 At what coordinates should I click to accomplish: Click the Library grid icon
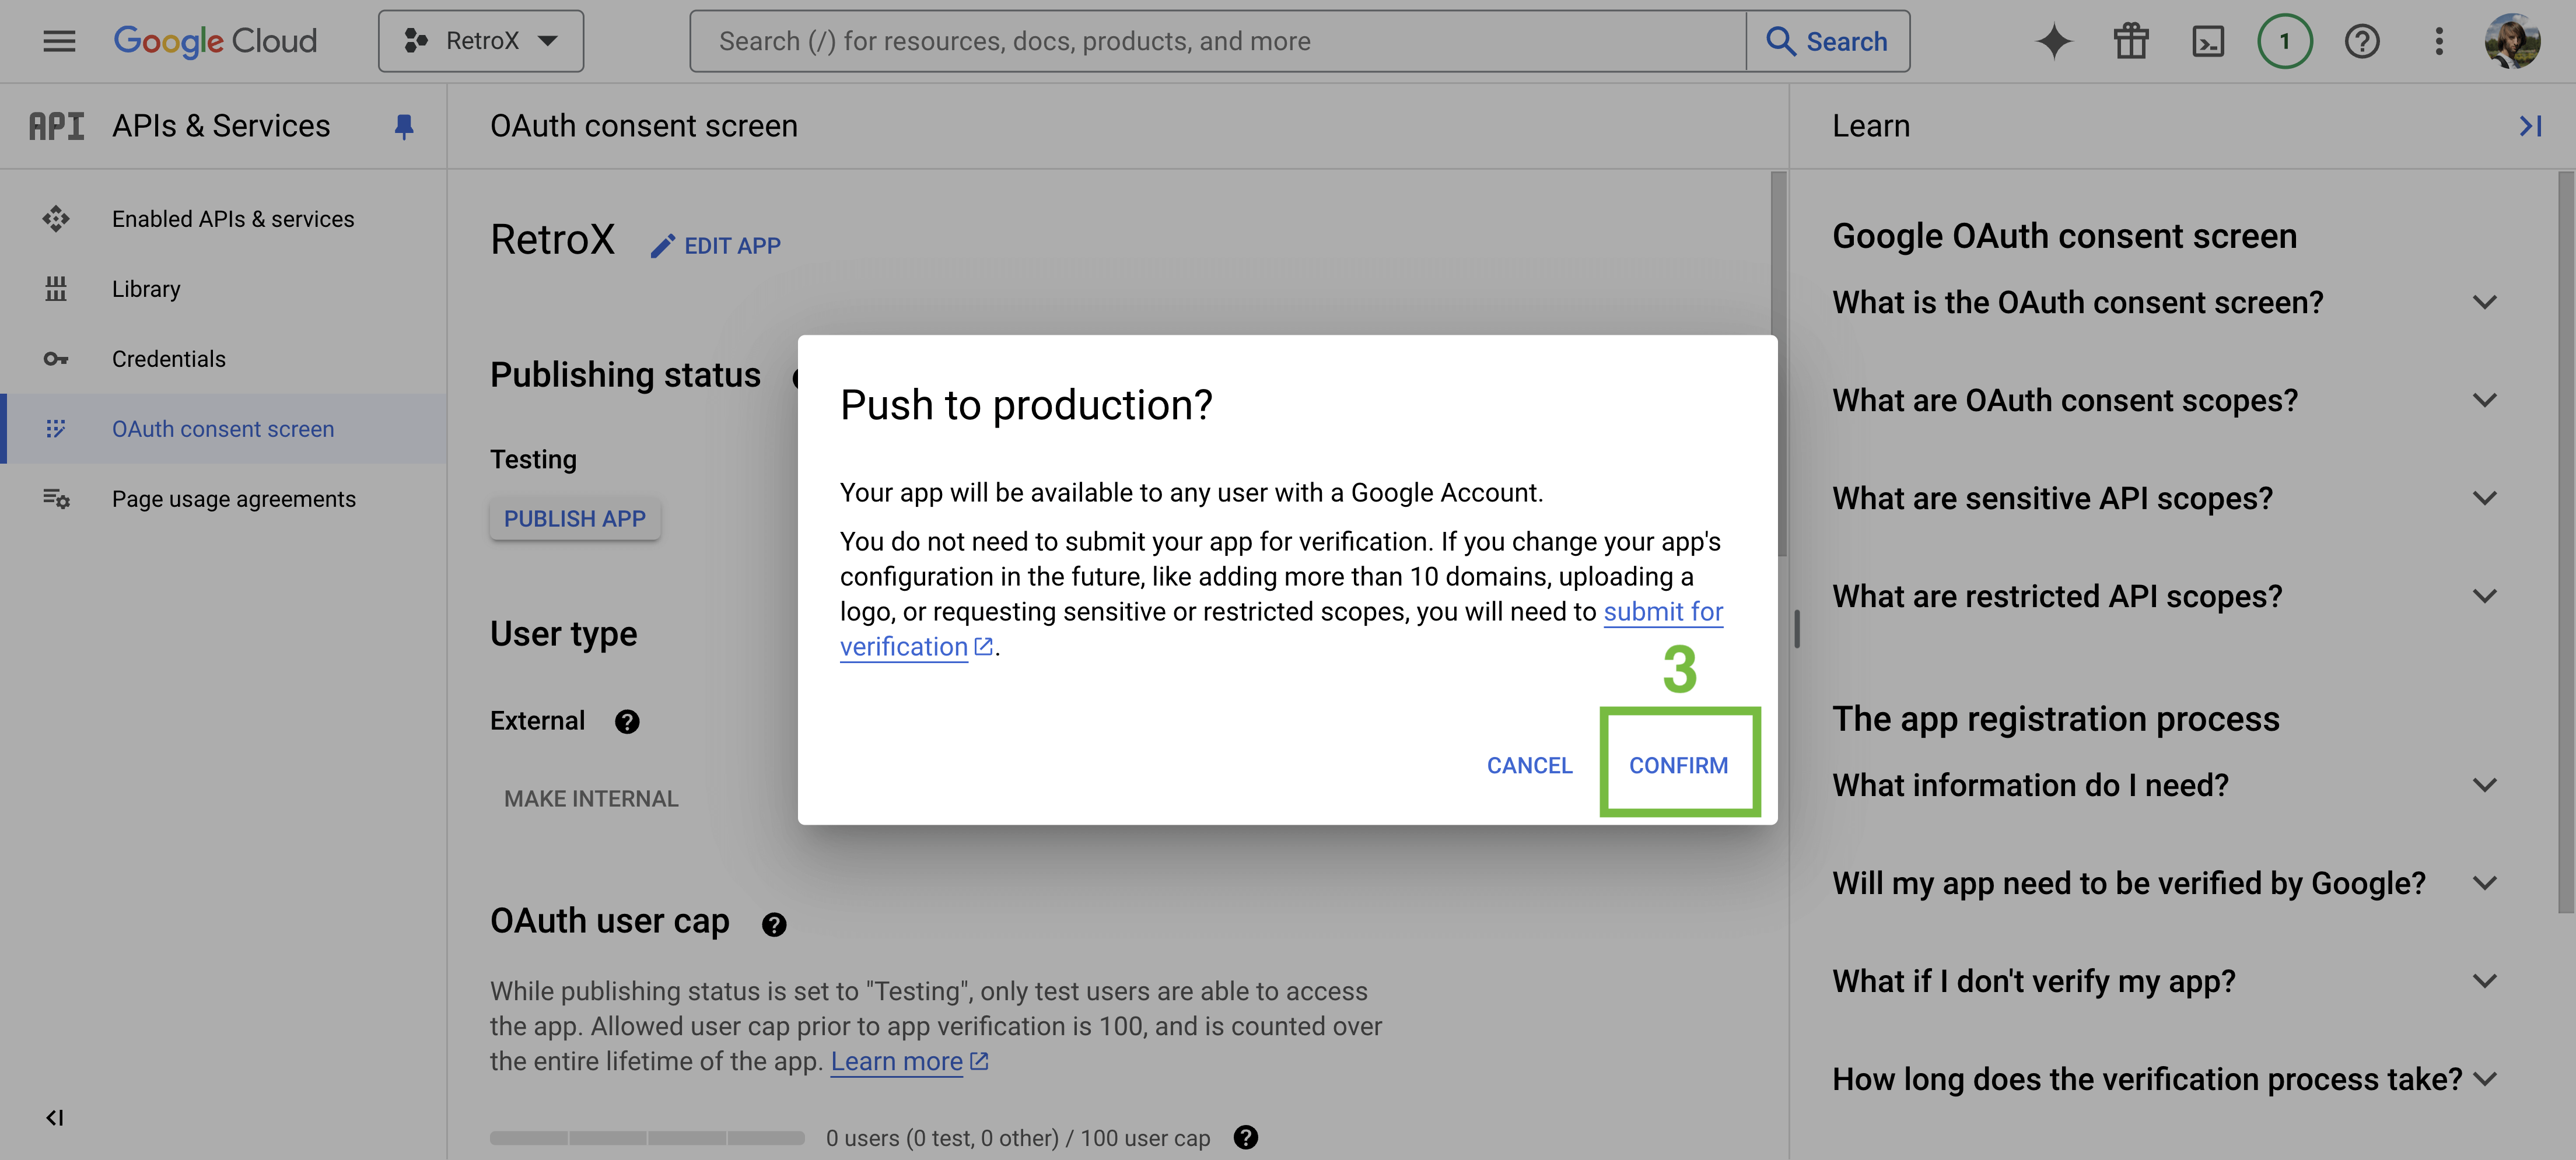[x=56, y=289]
